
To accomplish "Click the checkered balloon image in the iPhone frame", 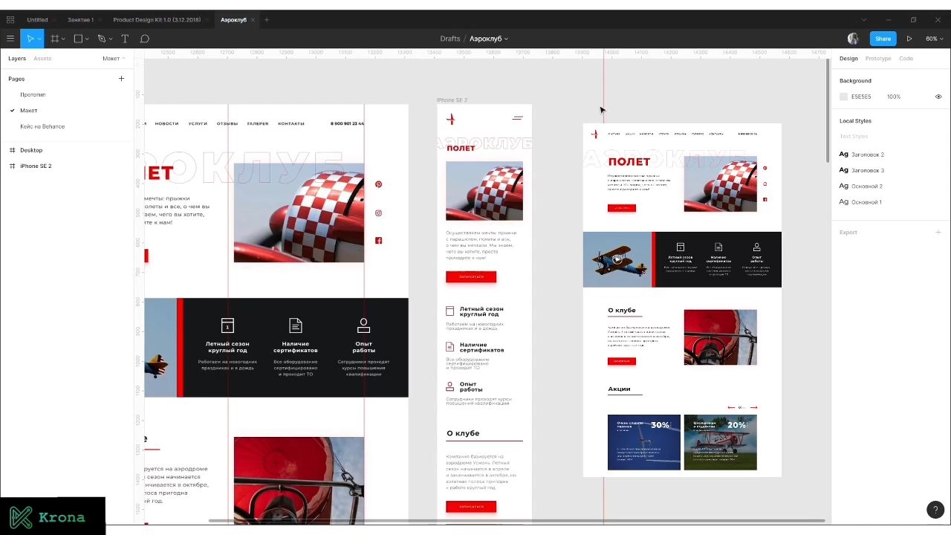I will [484, 191].
